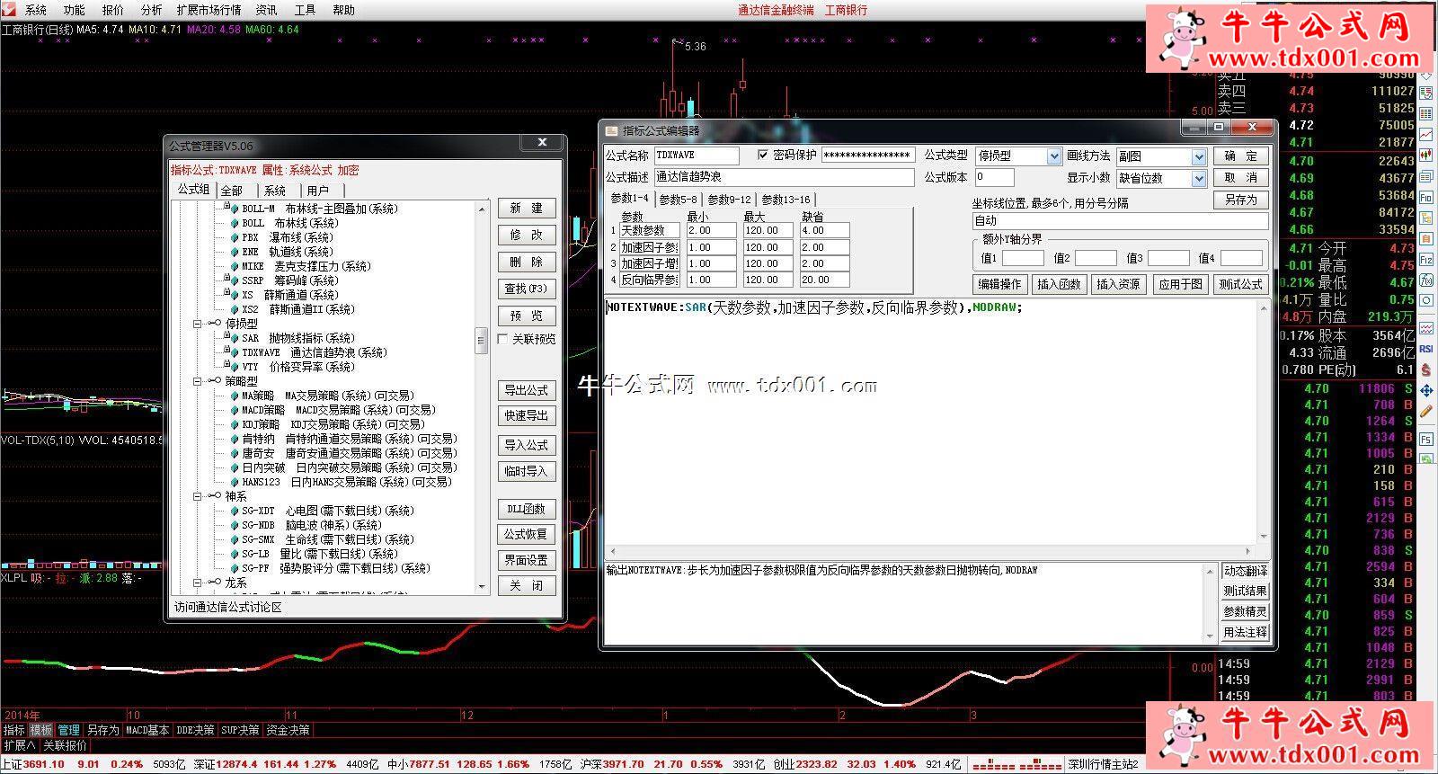Click the RSI indicator icon in sidebar
This screenshot has width=1438, height=774.
(x=1425, y=348)
